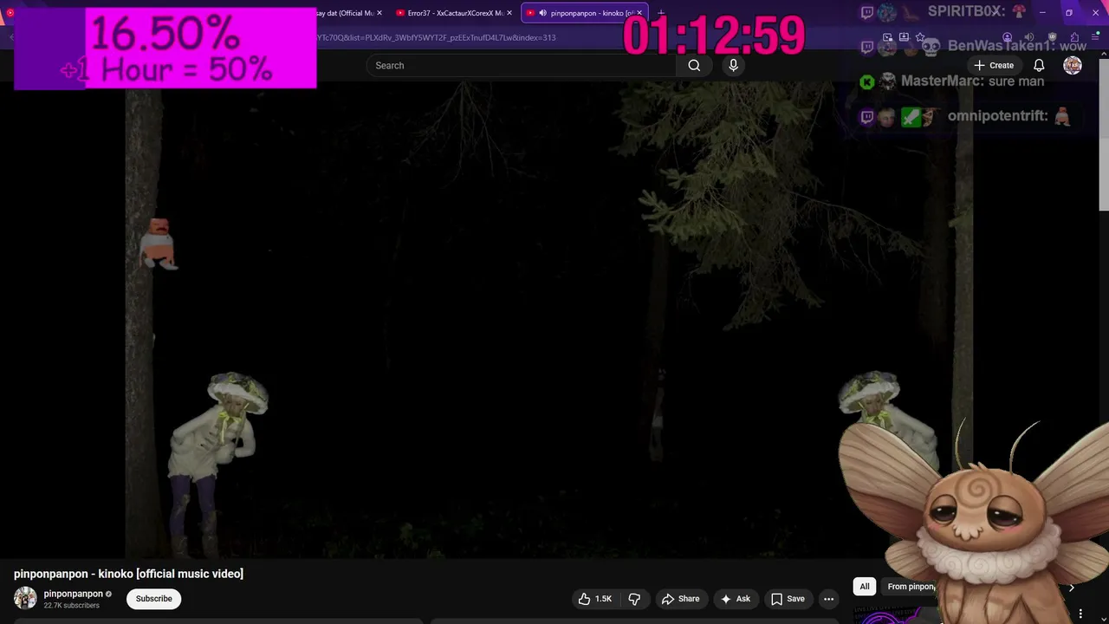Click the browser address bar URL
The width and height of the screenshot is (1109, 624).
click(436, 37)
